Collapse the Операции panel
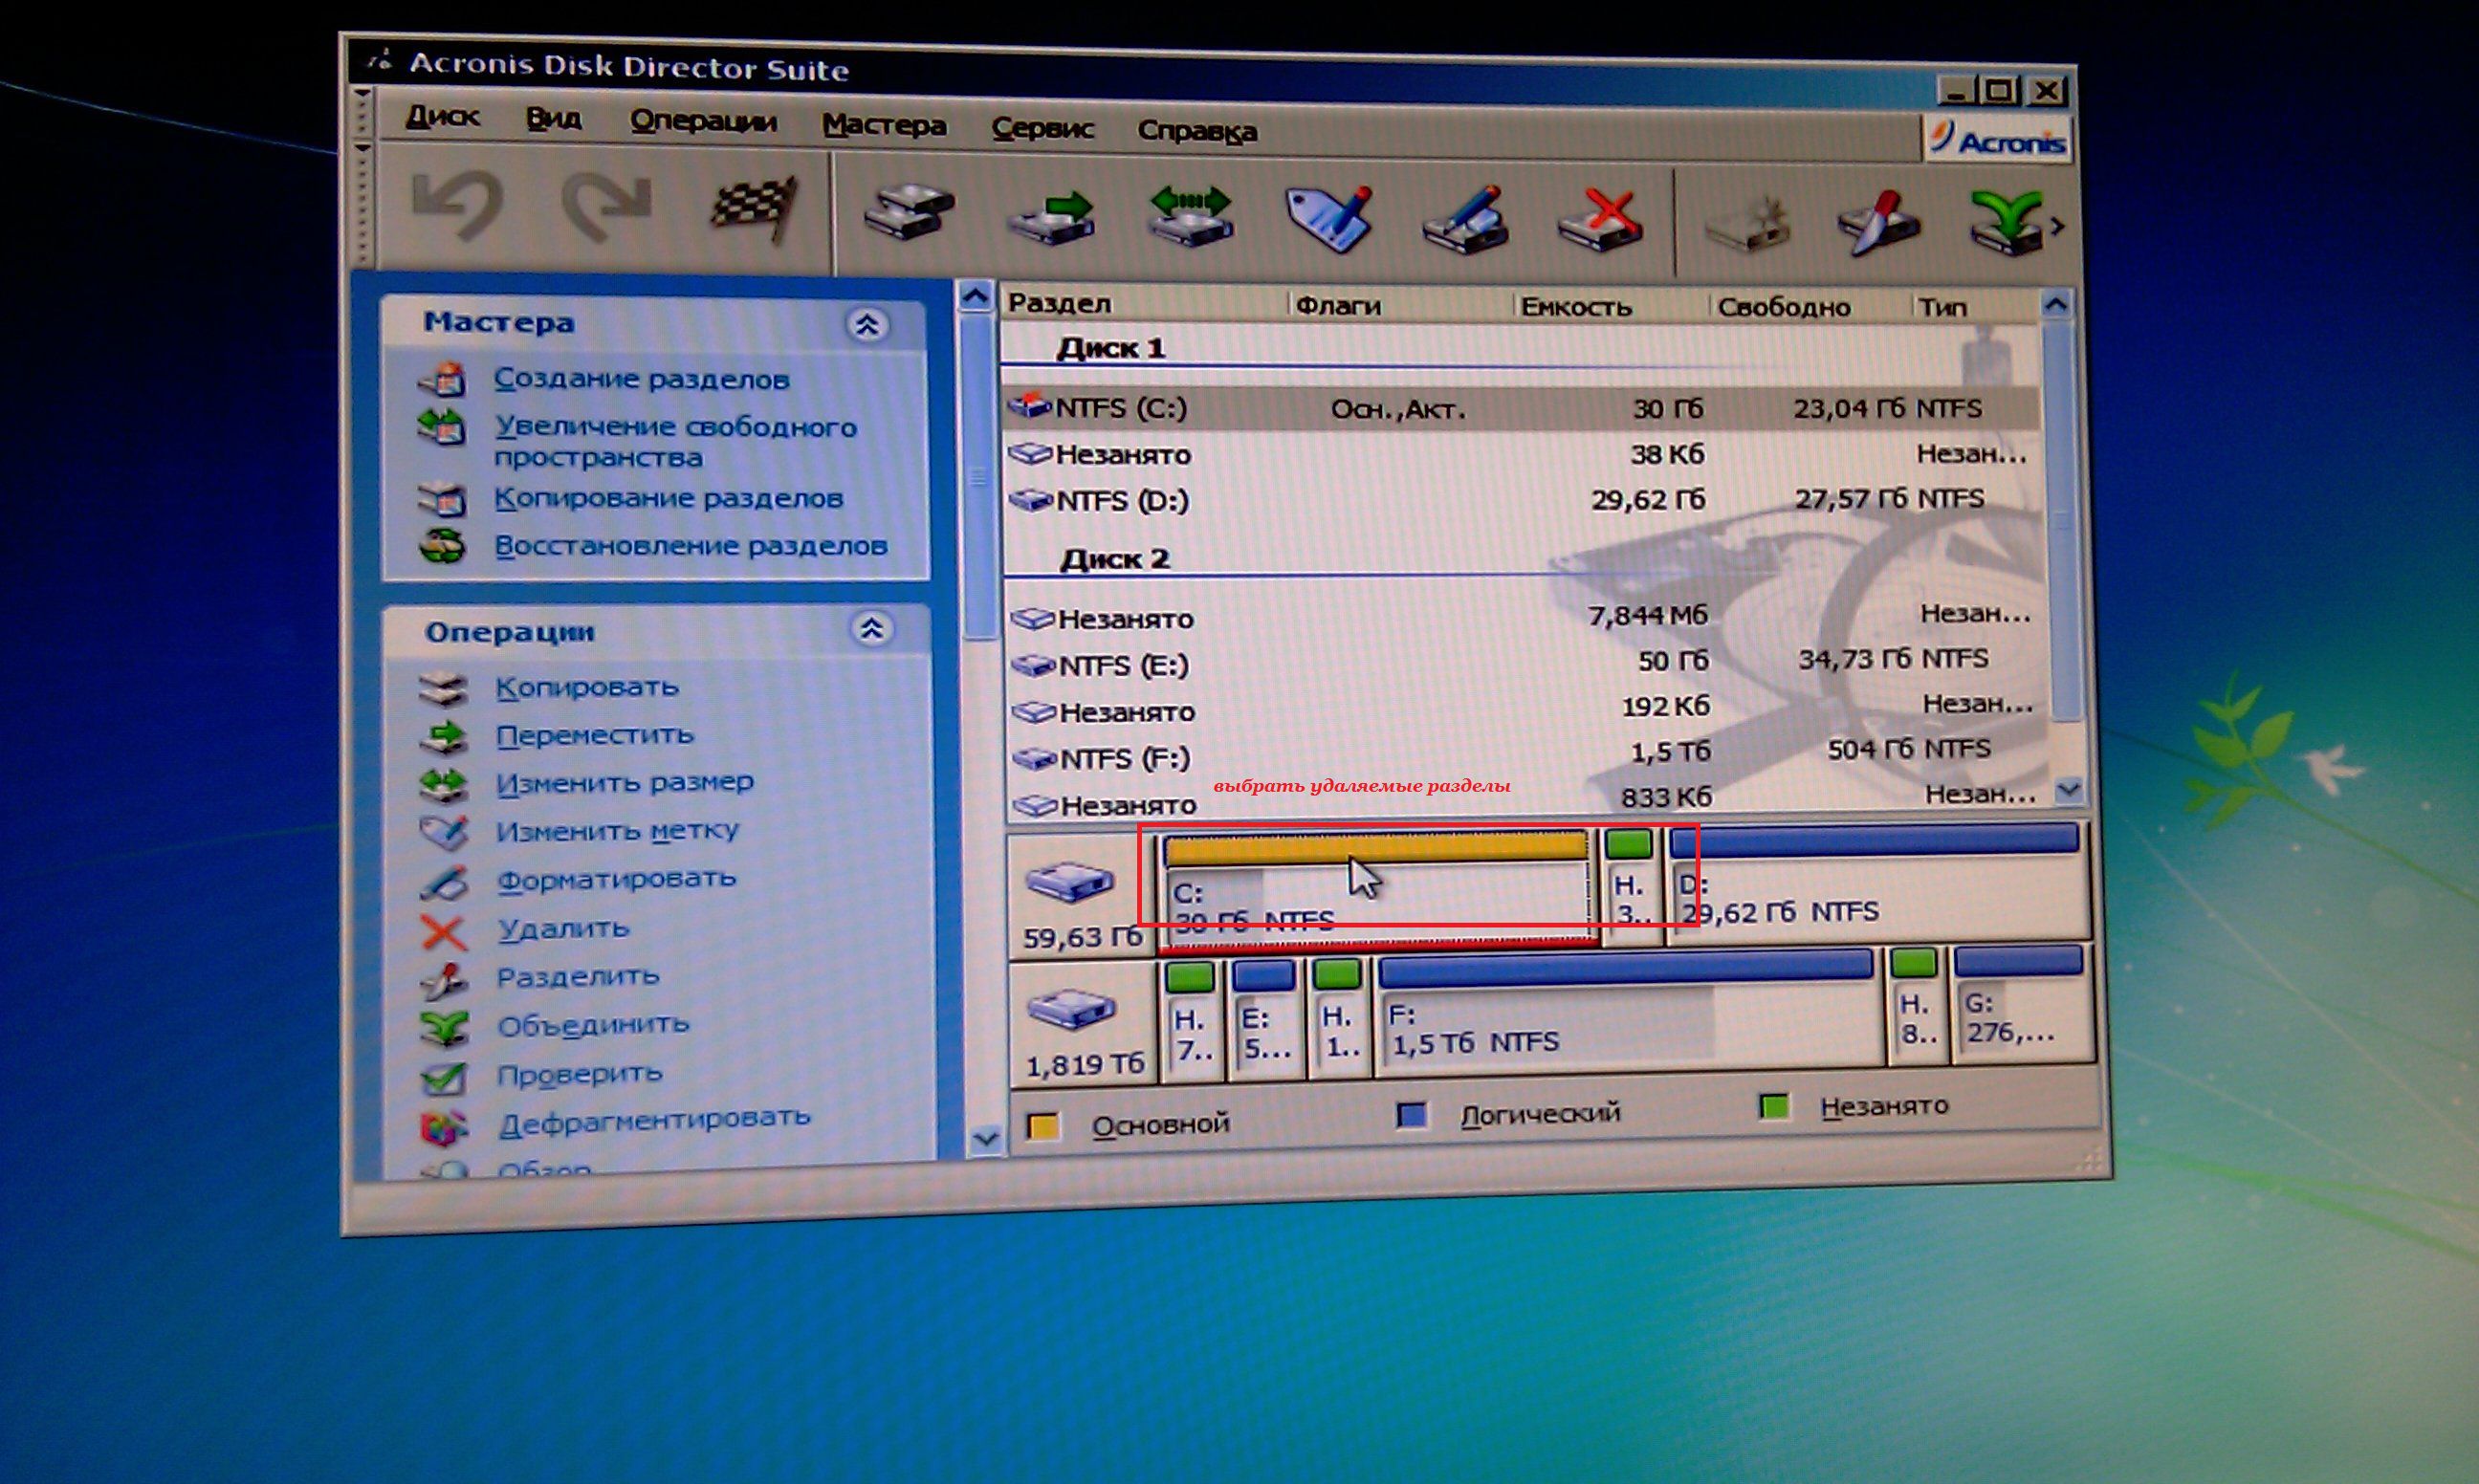Image resolution: width=2479 pixels, height=1484 pixels. 871,629
